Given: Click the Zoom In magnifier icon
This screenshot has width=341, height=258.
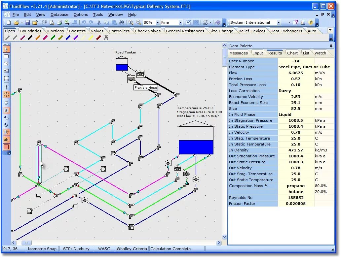Looking at the screenshot, I should (x=130, y=22).
